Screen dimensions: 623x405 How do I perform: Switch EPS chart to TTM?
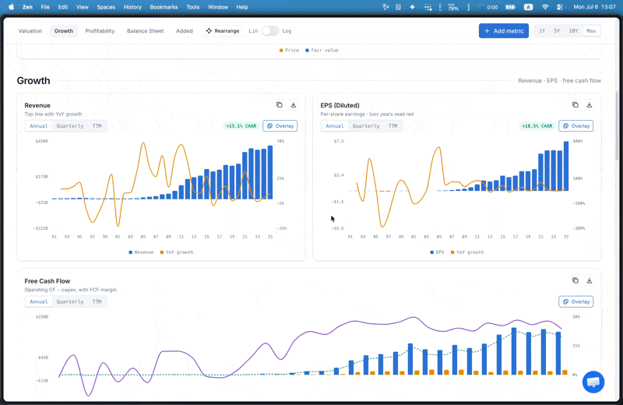click(x=393, y=126)
